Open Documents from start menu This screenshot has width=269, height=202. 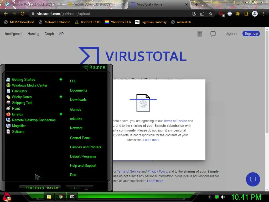click(x=79, y=90)
